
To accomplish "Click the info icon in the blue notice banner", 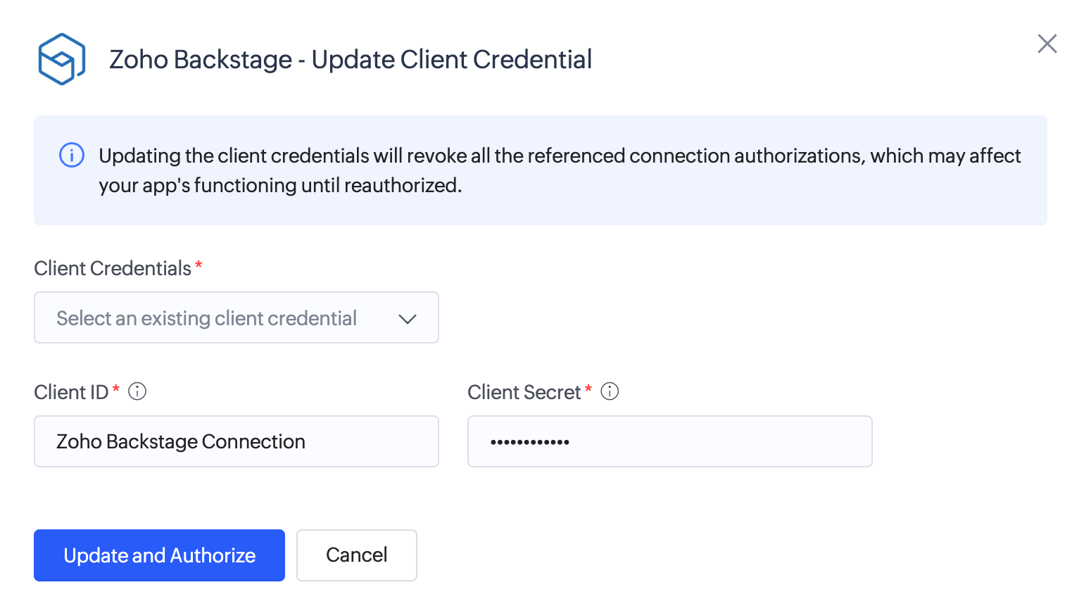I will tap(72, 155).
